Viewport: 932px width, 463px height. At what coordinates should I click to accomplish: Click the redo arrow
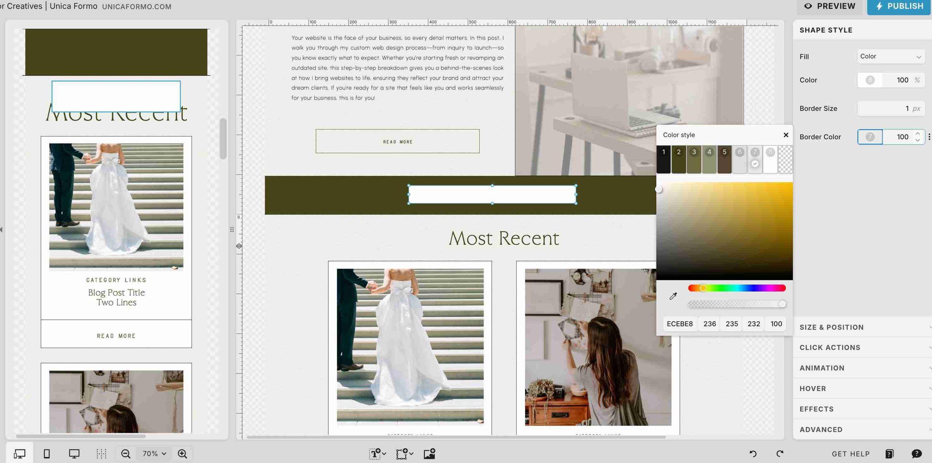tap(780, 454)
